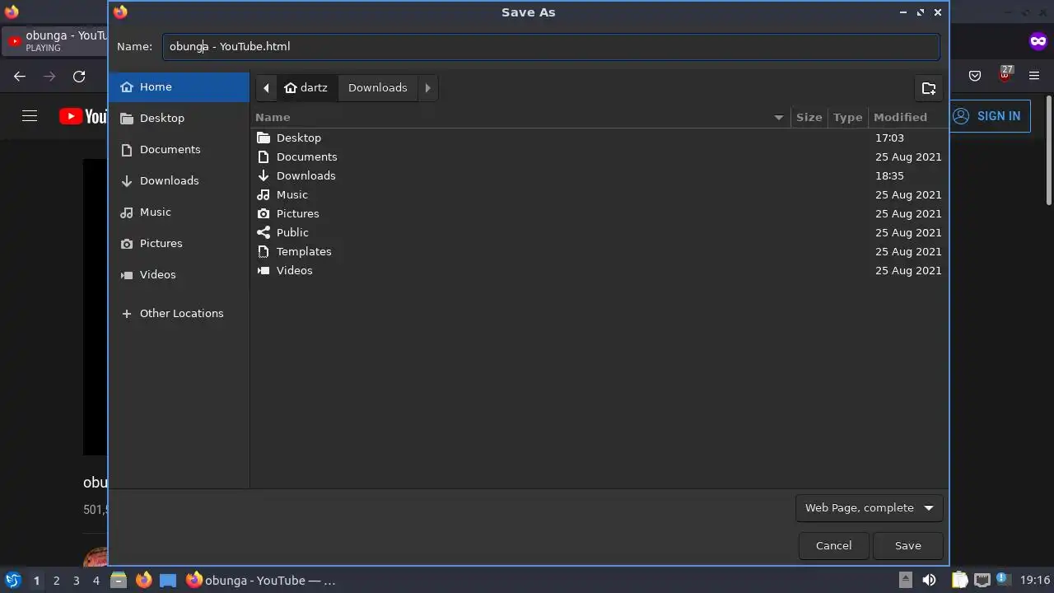Screen dimensions: 1054x593
Task: Sort files by Size column
Action: pyautogui.click(x=809, y=117)
